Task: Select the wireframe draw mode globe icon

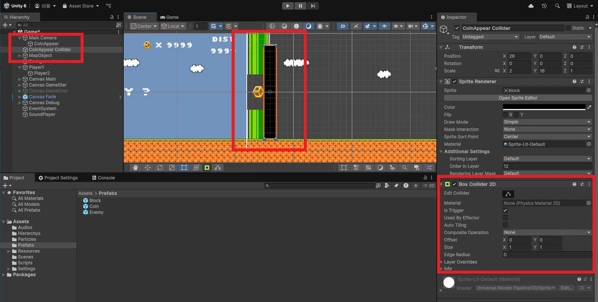Action: pyautogui.click(x=272, y=26)
